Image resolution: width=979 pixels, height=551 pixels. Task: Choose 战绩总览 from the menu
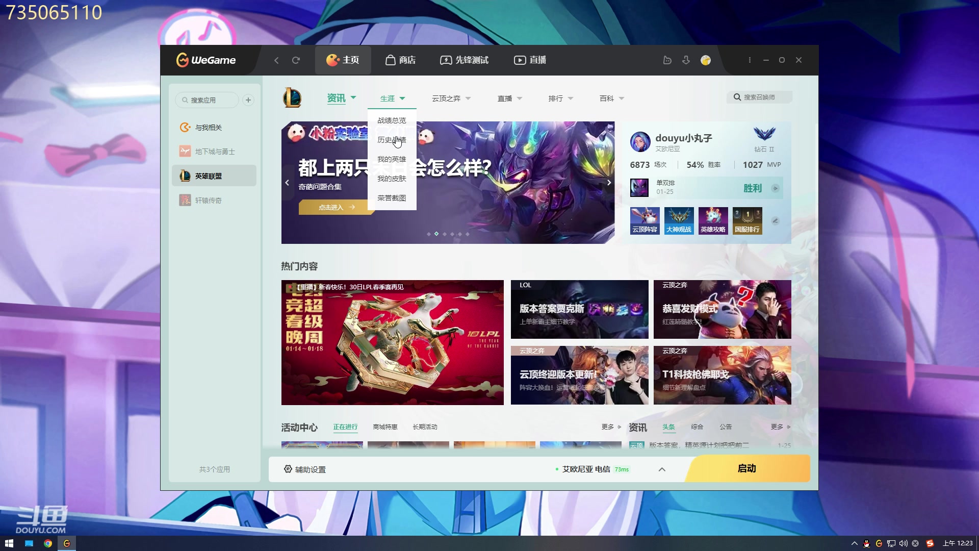(392, 120)
